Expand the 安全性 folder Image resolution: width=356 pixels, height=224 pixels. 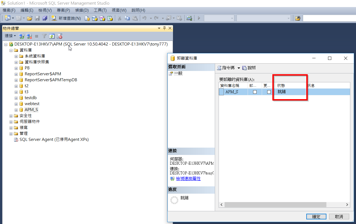pyautogui.click(x=11, y=116)
